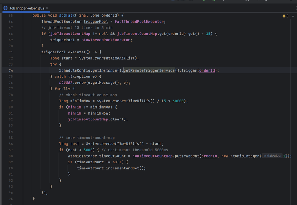297x205 pixels.
Task: Click the number 60000 on line 79
Action: tap(178, 101)
